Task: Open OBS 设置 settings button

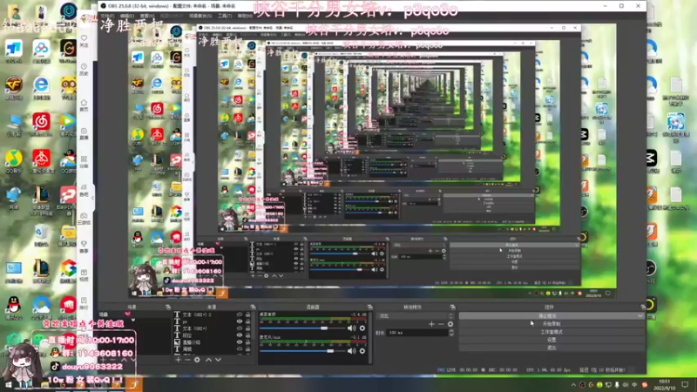Action: pos(552,340)
